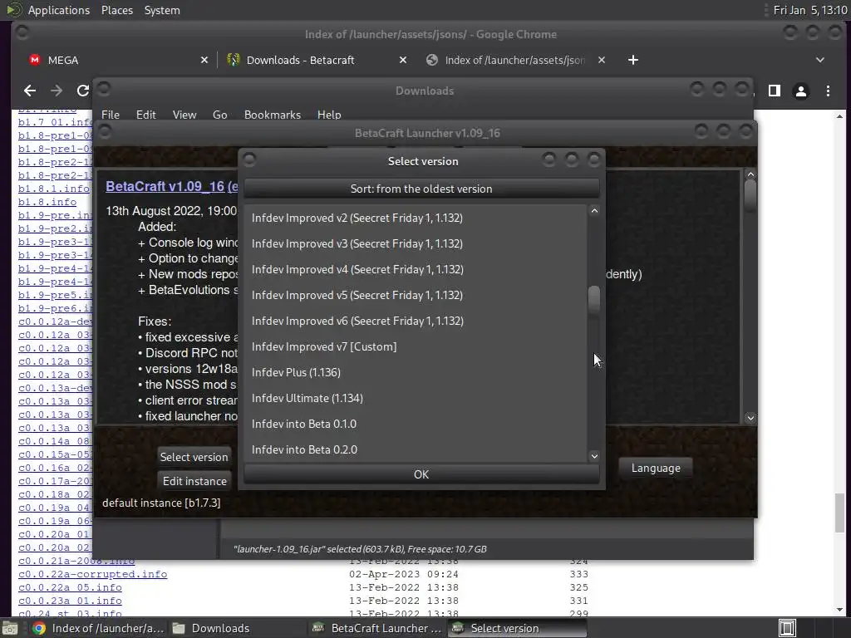Open View menu in Downloads window

click(184, 115)
